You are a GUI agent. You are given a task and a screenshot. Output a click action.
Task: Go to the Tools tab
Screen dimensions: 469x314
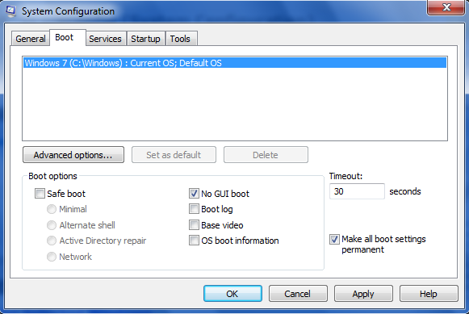coord(180,39)
